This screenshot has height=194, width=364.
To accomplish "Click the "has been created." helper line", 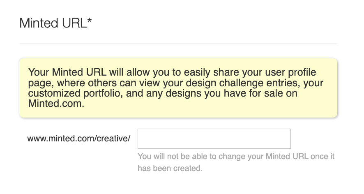I will pos(170,168).
